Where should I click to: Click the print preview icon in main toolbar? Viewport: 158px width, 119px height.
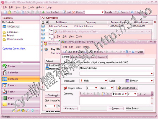click(x=22, y=12)
